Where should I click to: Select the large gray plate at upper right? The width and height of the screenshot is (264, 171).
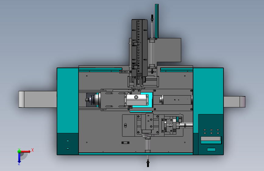pos(169,50)
